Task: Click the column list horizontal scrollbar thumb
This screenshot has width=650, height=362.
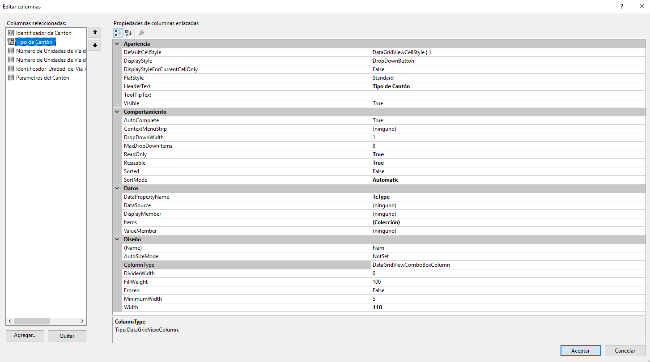Action: pyautogui.click(x=32, y=321)
